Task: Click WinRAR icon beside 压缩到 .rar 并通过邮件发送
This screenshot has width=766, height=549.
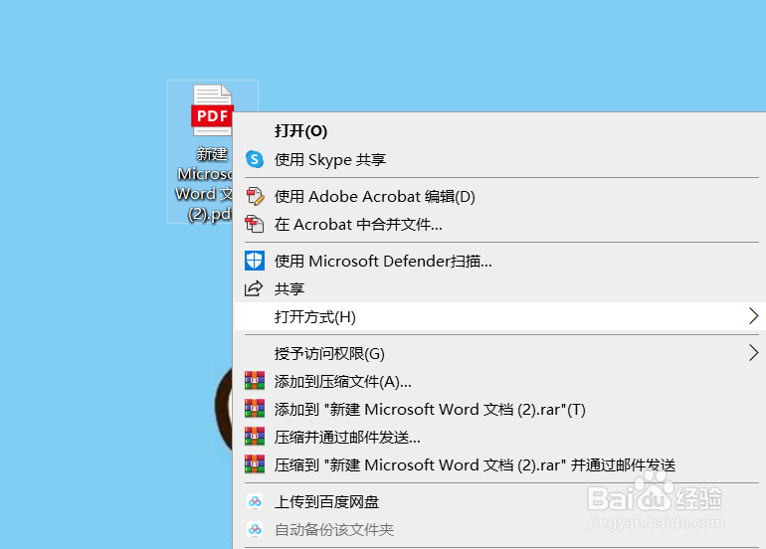Action: 255,464
